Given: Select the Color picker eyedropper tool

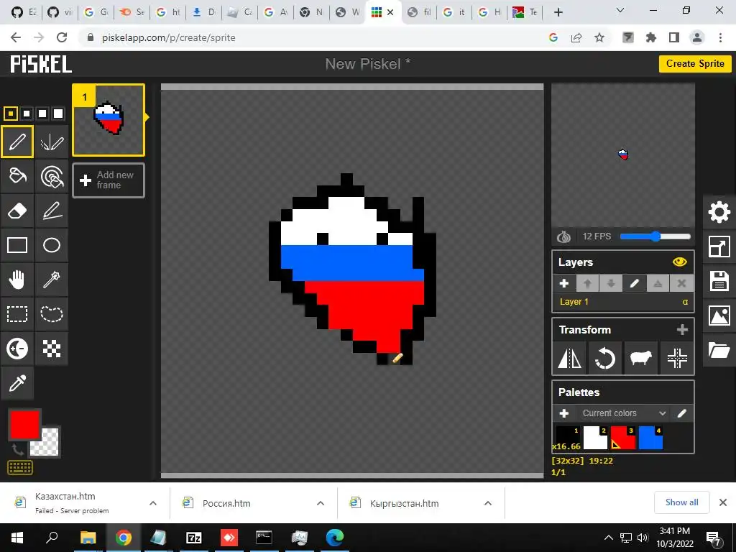Looking at the screenshot, I should click(17, 383).
